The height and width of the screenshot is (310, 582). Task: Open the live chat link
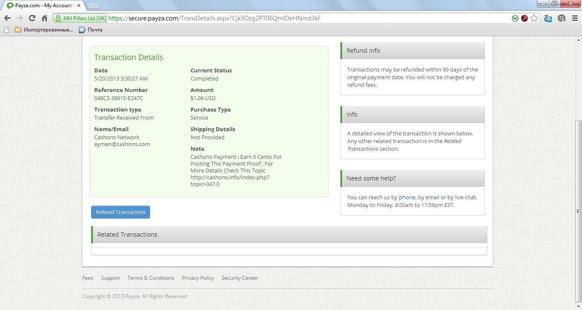pyautogui.click(x=465, y=198)
